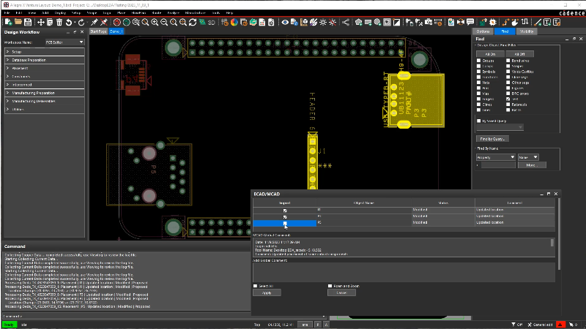Click the Save file icon
The height and width of the screenshot is (329, 586).
(29, 23)
